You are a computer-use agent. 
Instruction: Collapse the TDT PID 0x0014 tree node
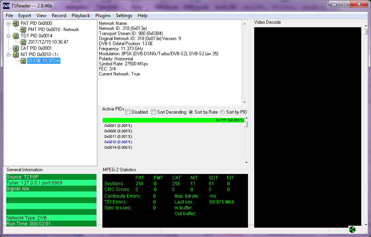click(8, 36)
